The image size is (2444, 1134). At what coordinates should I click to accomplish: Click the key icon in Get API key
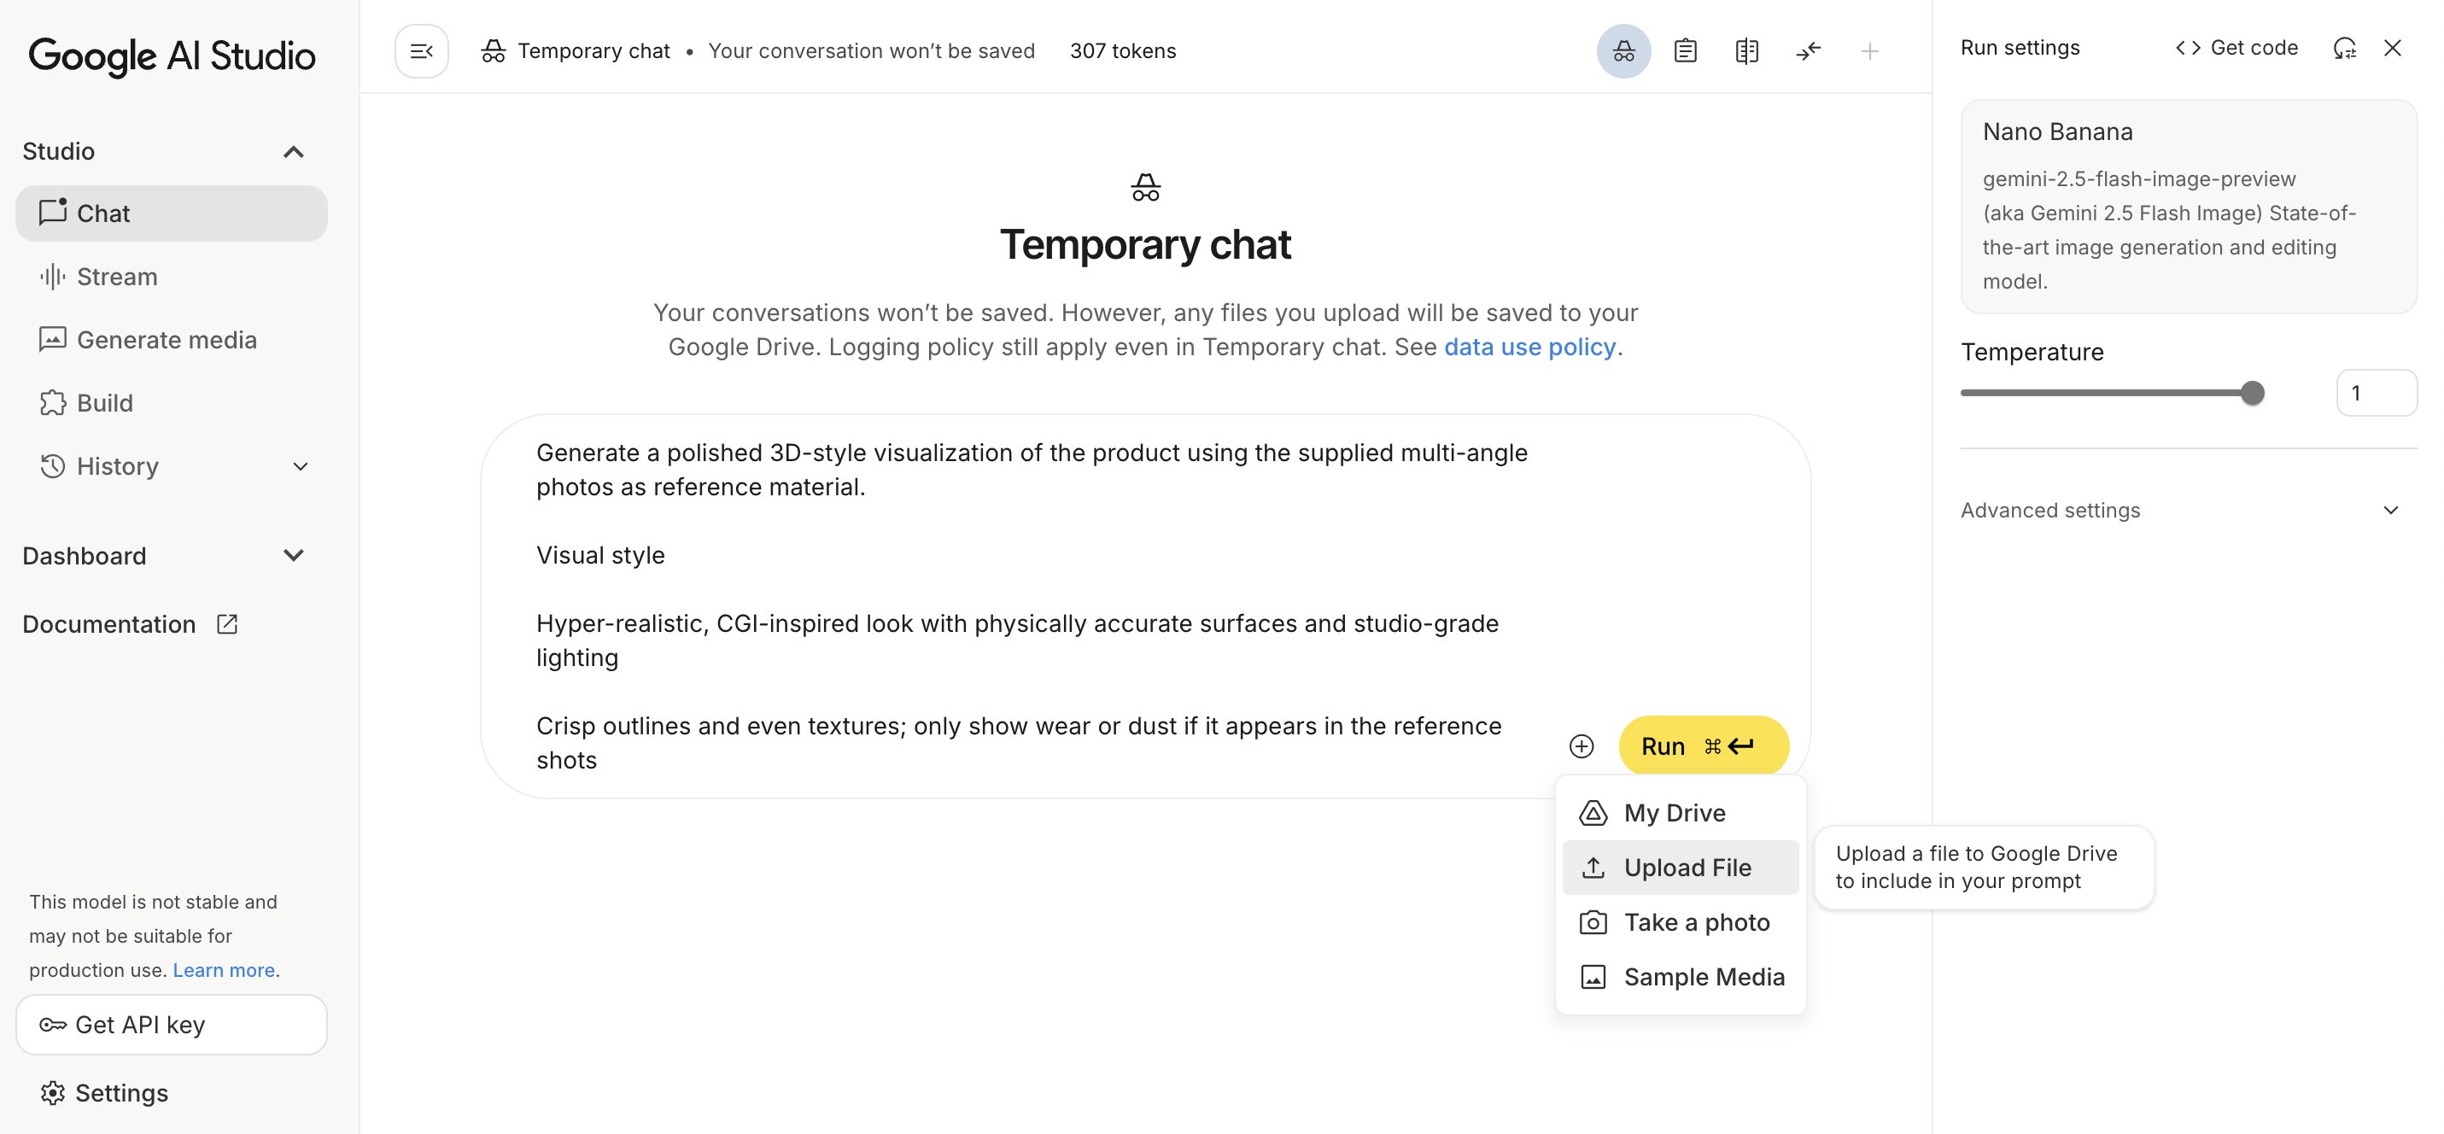(x=53, y=1025)
